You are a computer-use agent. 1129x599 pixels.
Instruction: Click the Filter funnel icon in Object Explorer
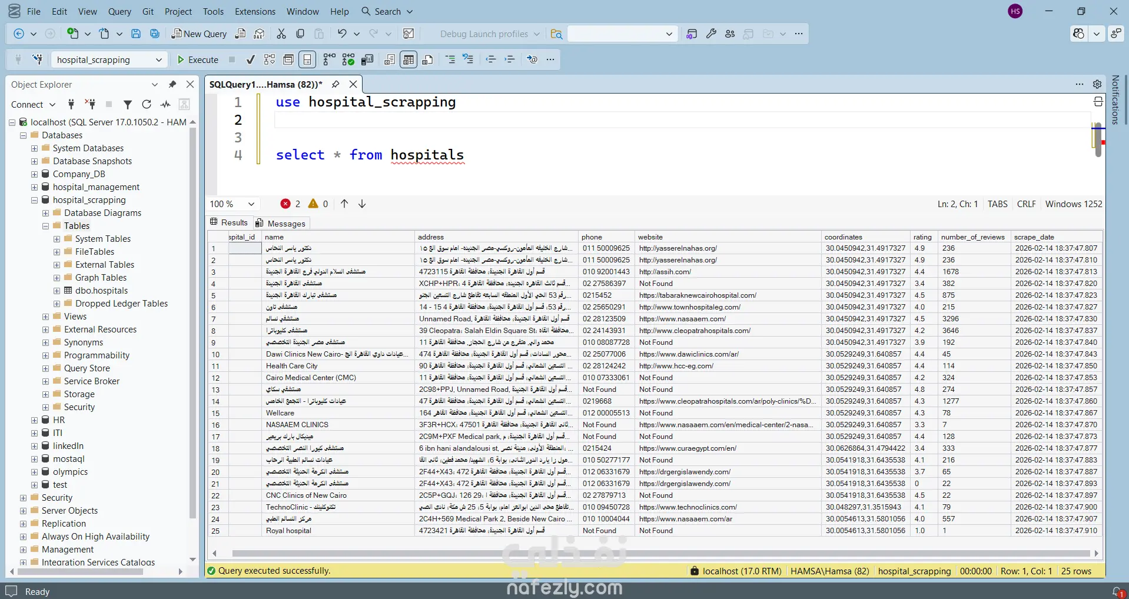pos(127,105)
